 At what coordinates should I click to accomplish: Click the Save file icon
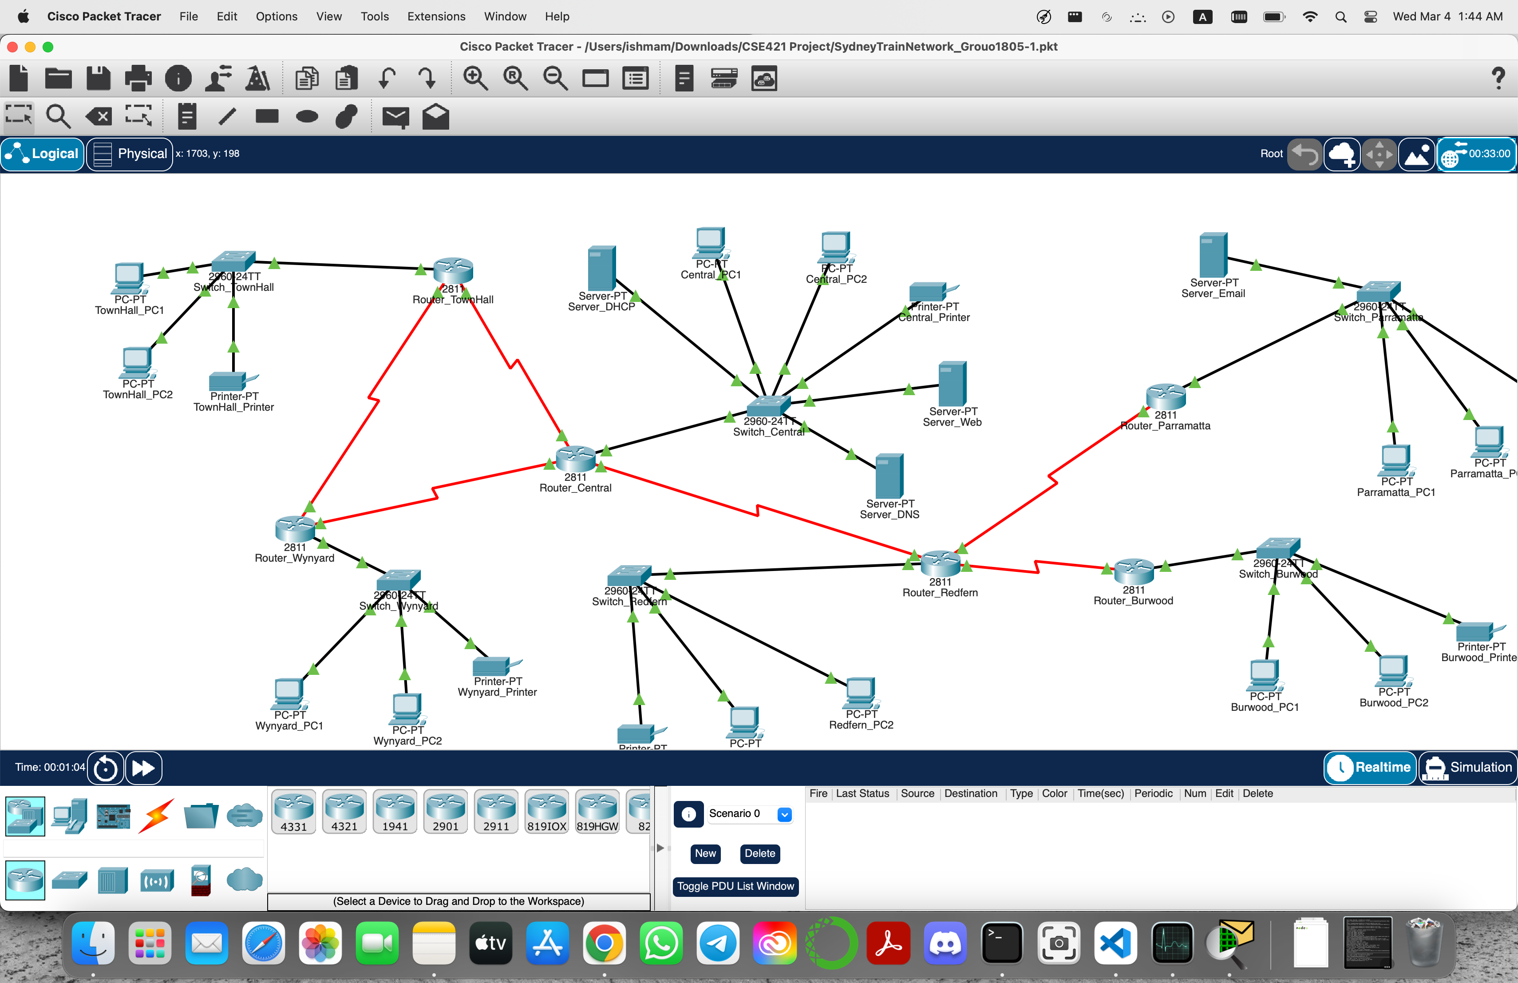[x=98, y=79]
